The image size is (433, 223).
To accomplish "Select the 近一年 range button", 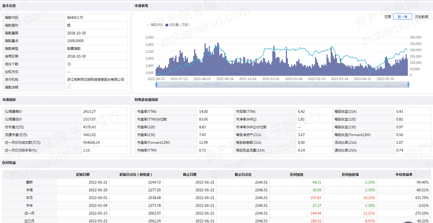I will click(403, 17).
